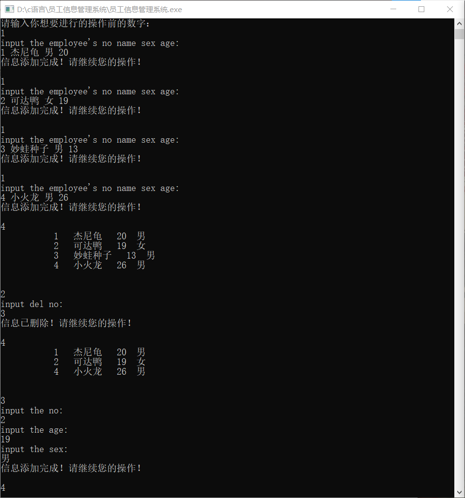
Task: Click the last line showing 4 at bottom
Action: coord(3,487)
